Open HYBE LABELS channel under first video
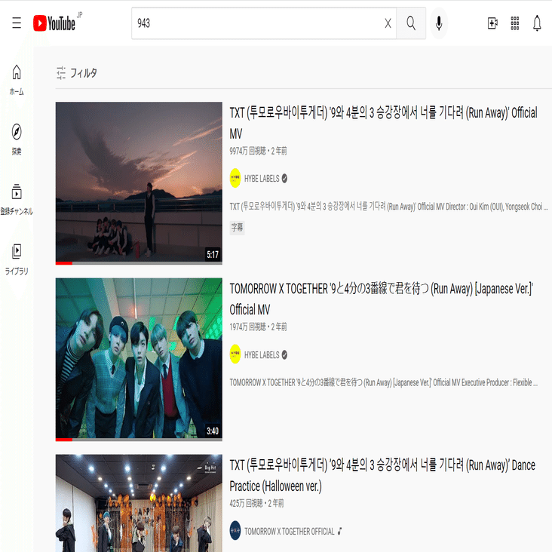 [x=262, y=179]
